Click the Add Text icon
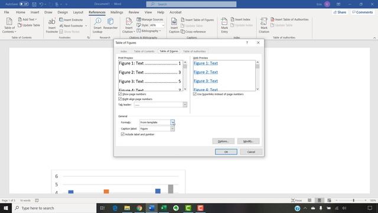 (20, 20)
